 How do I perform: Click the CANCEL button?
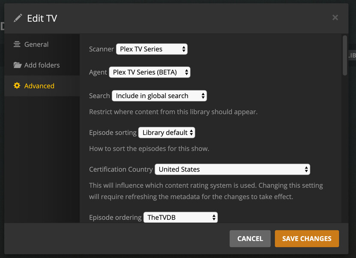[250, 239]
